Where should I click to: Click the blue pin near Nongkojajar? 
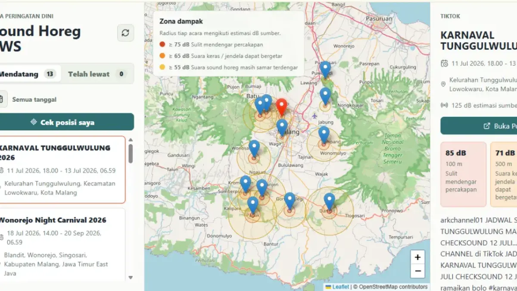(x=325, y=96)
